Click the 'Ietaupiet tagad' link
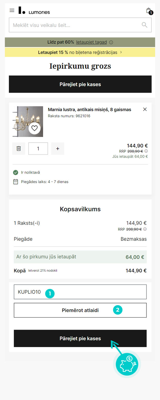Screen dimensions: 160x400 [91, 42]
